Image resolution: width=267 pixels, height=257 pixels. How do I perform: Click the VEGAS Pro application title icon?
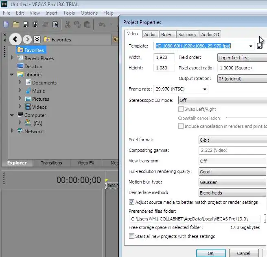pos(4,4)
